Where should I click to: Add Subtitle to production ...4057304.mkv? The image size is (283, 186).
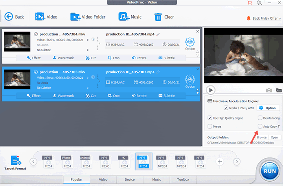pyautogui.click(x=167, y=58)
